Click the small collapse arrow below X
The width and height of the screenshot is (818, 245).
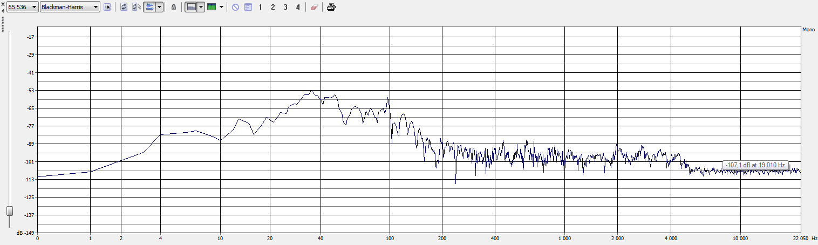3,10
